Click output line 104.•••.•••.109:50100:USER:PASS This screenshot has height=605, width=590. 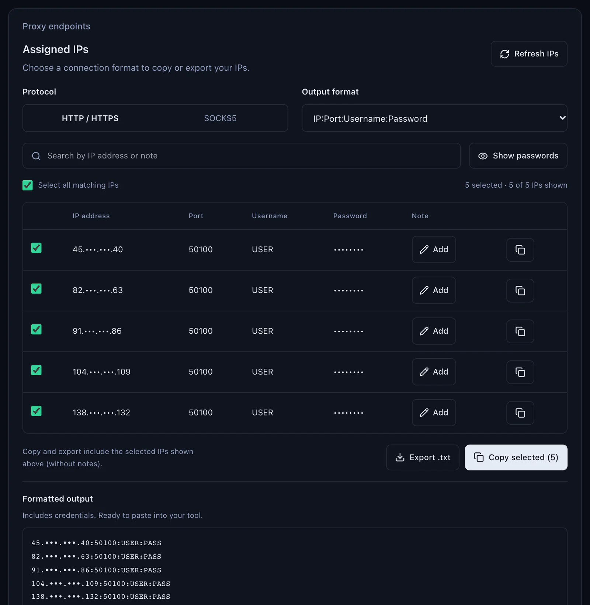pos(101,584)
